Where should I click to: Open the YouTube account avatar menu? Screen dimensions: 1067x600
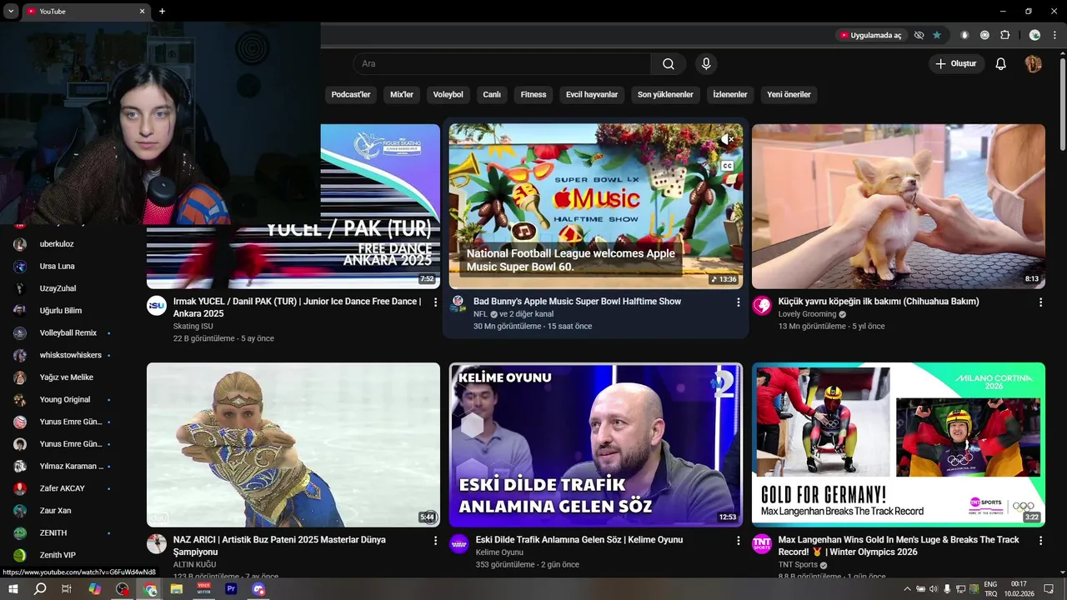1033,64
